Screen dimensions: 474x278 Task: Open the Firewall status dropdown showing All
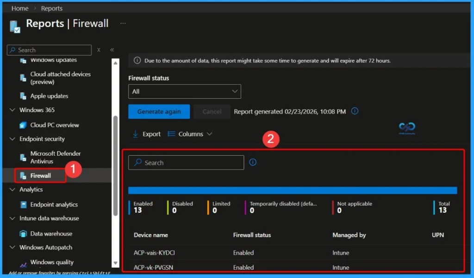tap(184, 91)
